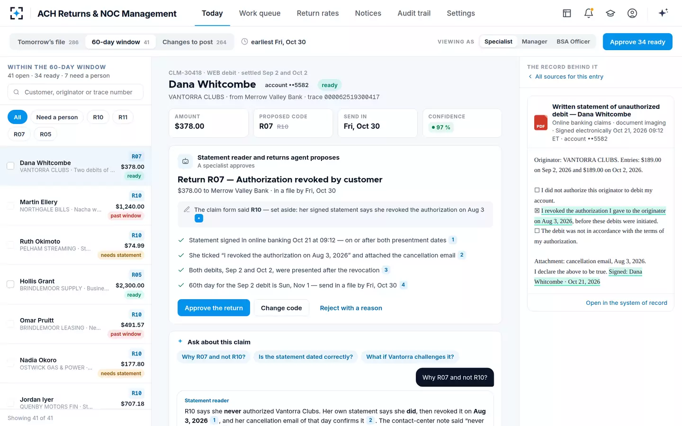Open citation 3 after the revocation line
682x426 pixels.
(x=386, y=270)
